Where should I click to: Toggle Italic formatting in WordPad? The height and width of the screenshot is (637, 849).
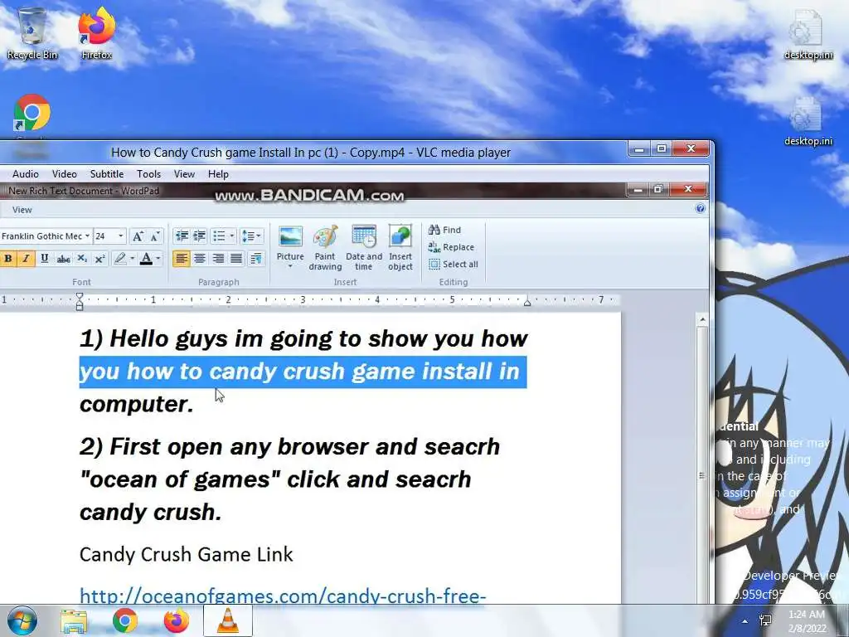point(26,259)
